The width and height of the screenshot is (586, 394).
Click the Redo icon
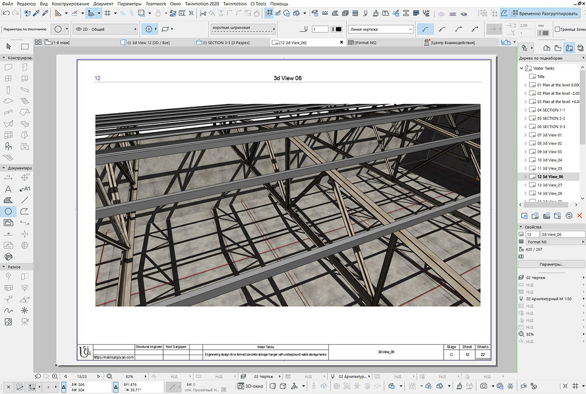tap(15, 13)
